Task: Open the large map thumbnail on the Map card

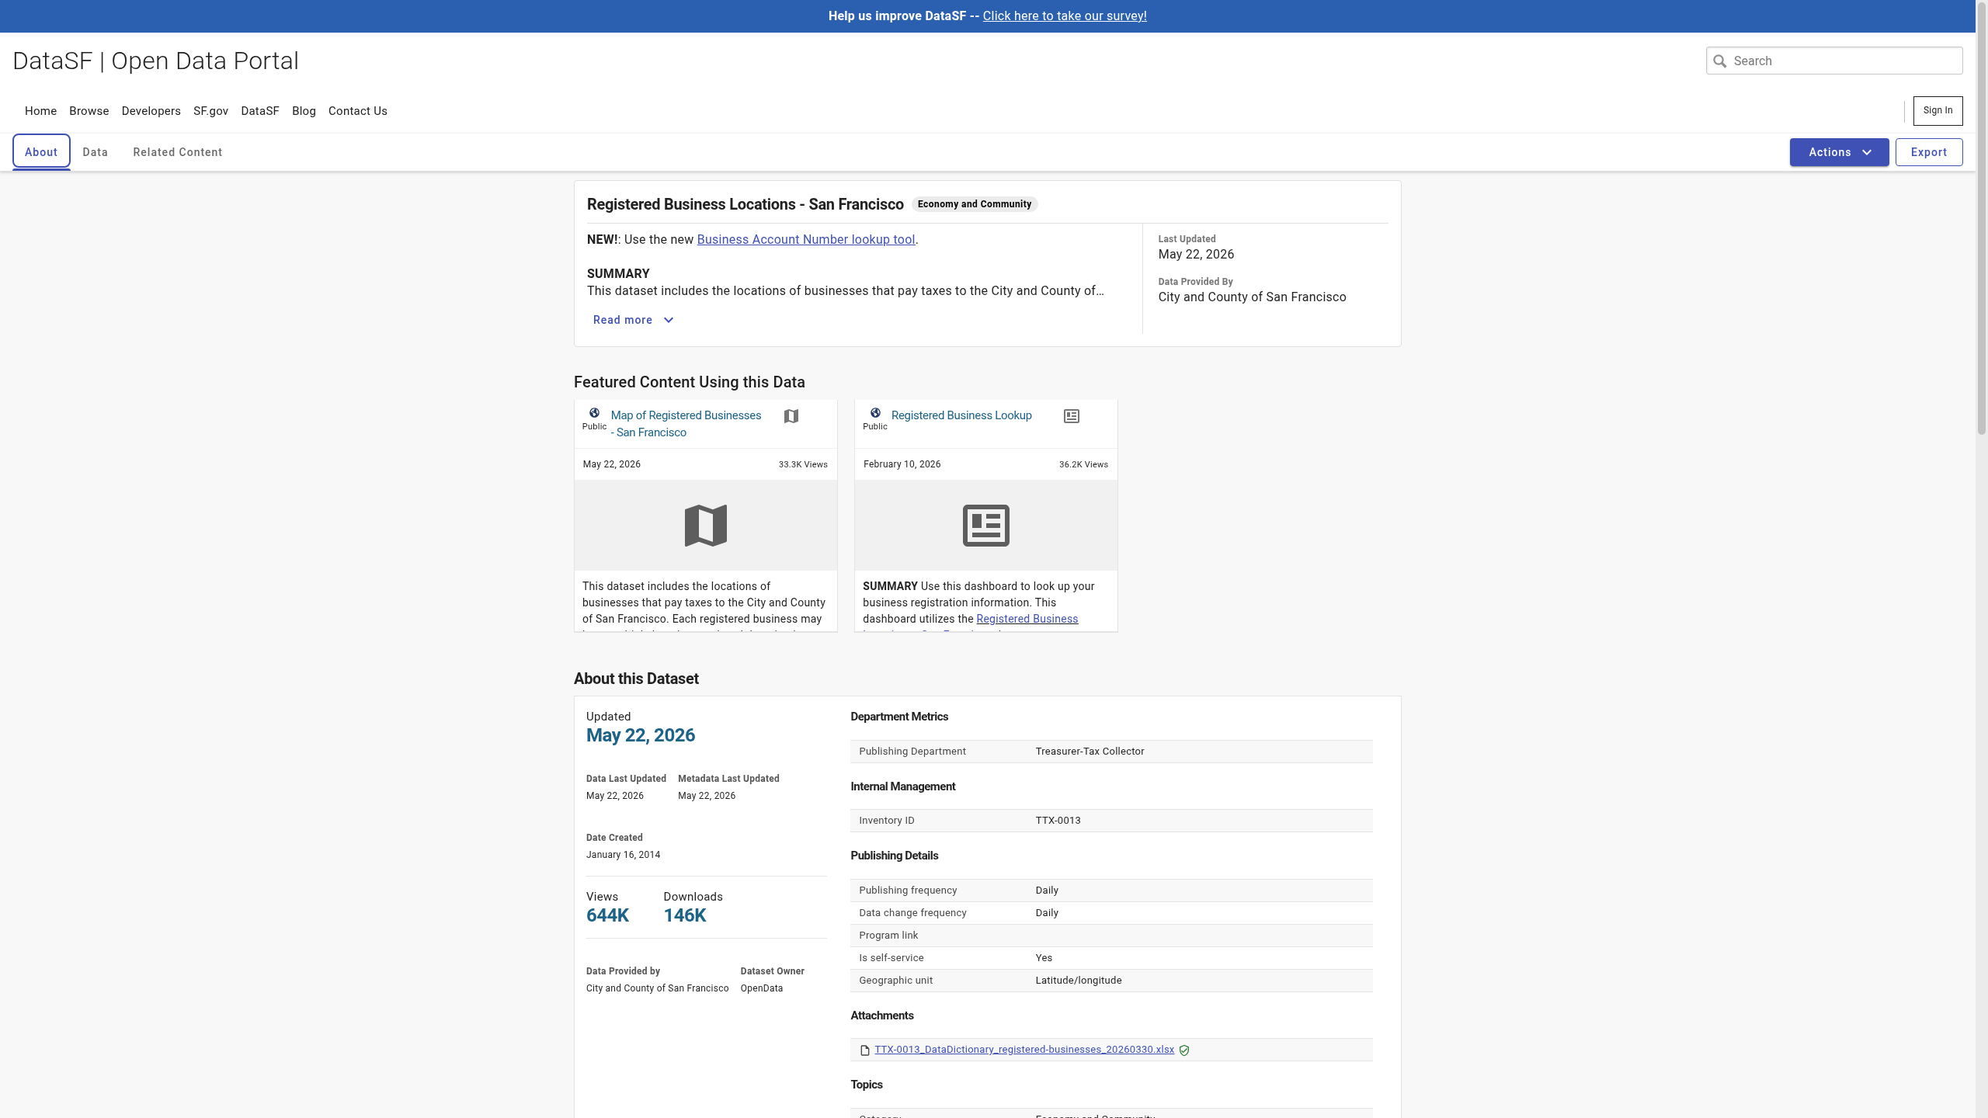Action: tap(706, 526)
